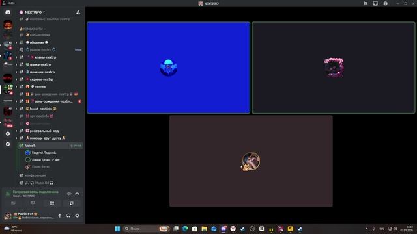This screenshot has width=417, height=234.
Task: Click the green-ringed avatar user in Voice1
Action: [x=42, y=160]
